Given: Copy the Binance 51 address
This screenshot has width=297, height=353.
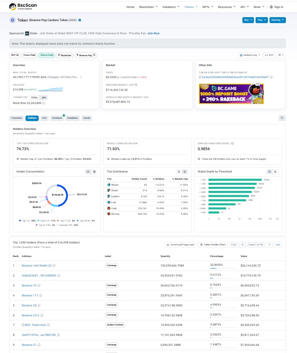Looking at the screenshot, I should pyautogui.click(x=39, y=345).
